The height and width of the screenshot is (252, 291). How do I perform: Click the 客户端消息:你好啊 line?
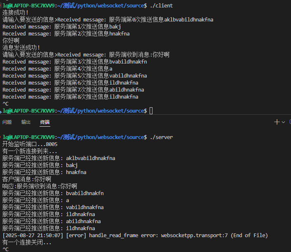tap(27, 179)
